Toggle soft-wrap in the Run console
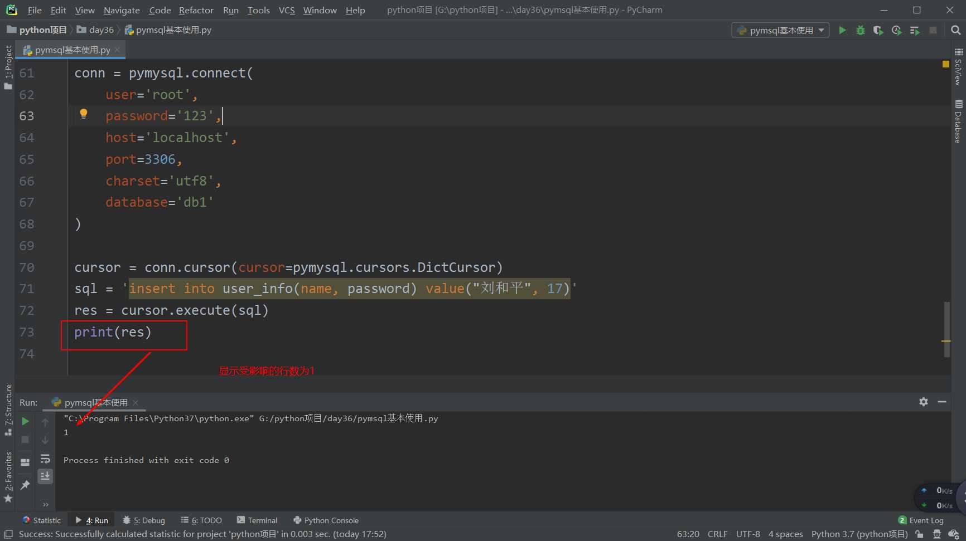This screenshot has width=966, height=541. click(x=45, y=459)
